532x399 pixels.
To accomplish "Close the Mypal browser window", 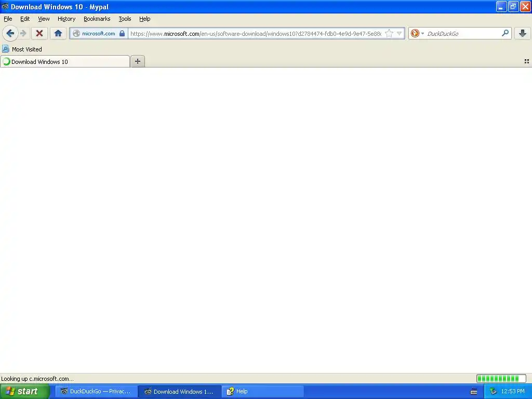I will coord(525,6).
